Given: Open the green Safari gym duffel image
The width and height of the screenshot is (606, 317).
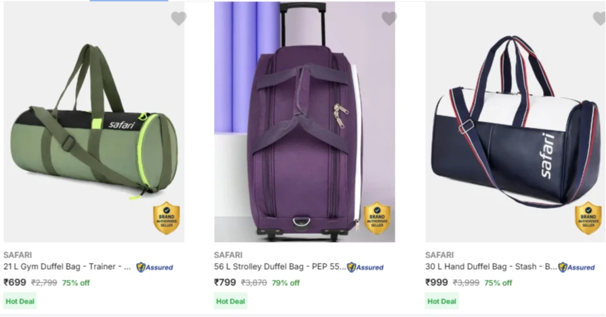Looking at the screenshot, I should (94, 122).
